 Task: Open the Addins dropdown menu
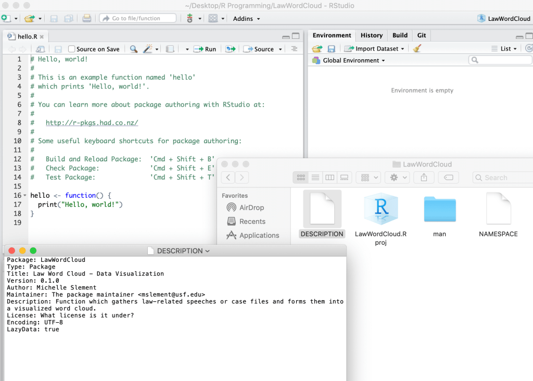click(246, 18)
